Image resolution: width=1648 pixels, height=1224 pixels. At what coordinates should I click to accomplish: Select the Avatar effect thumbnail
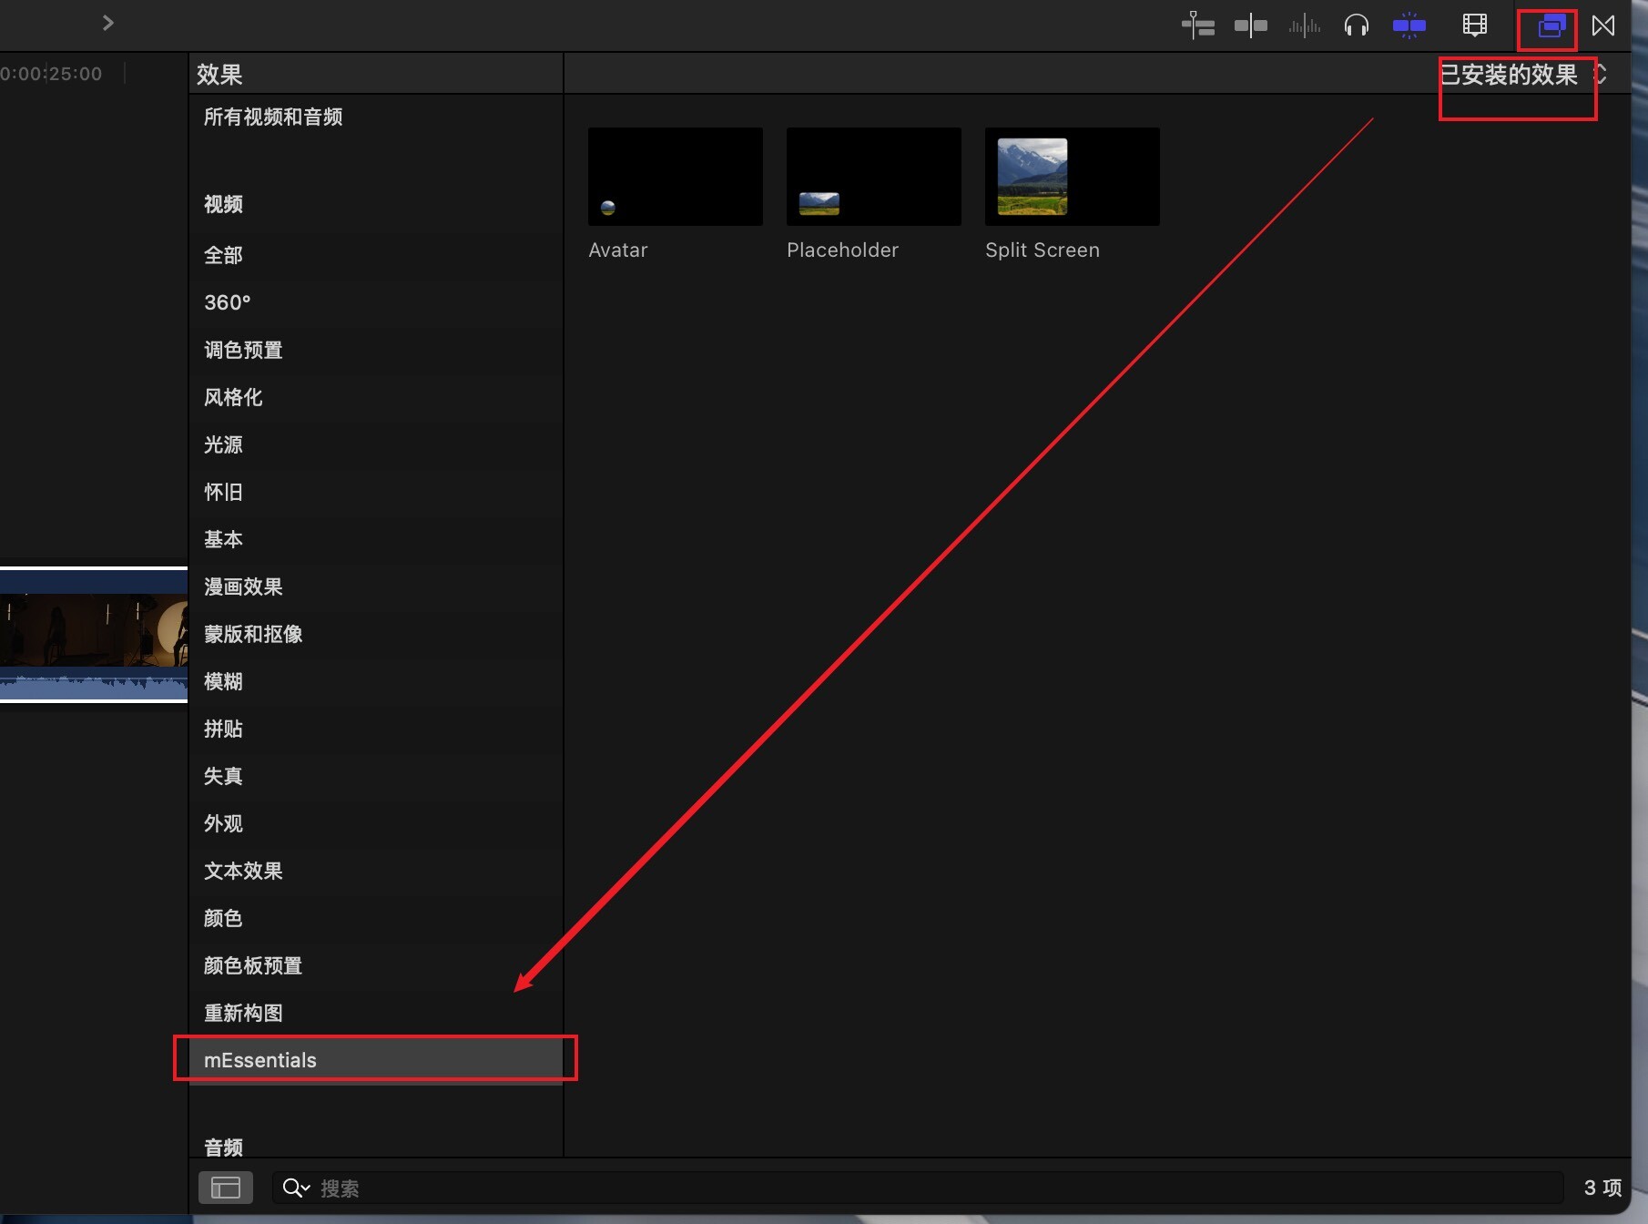point(676,177)
